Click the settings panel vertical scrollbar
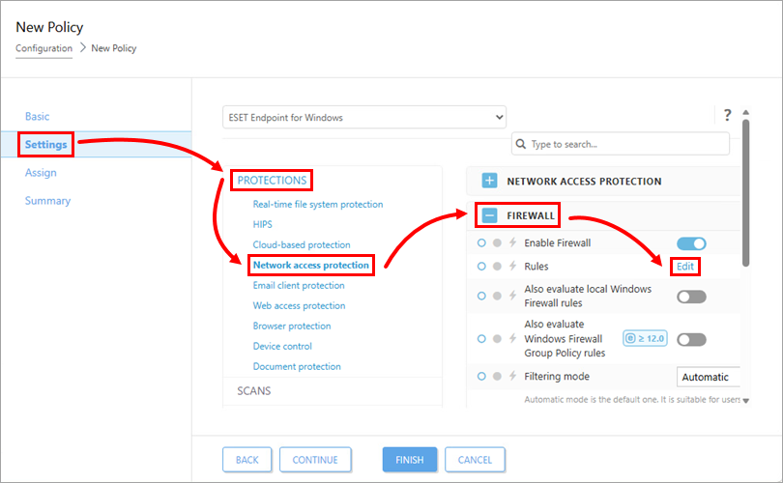Viewport: 783px width, 483px height. coord(745,192)
